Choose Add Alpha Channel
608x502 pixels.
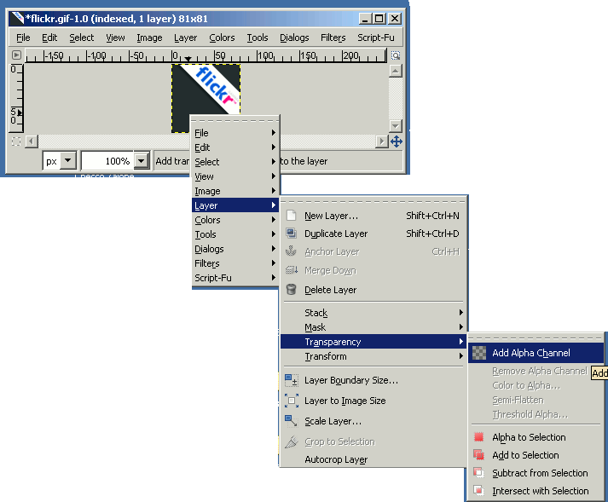click(536, 353)
